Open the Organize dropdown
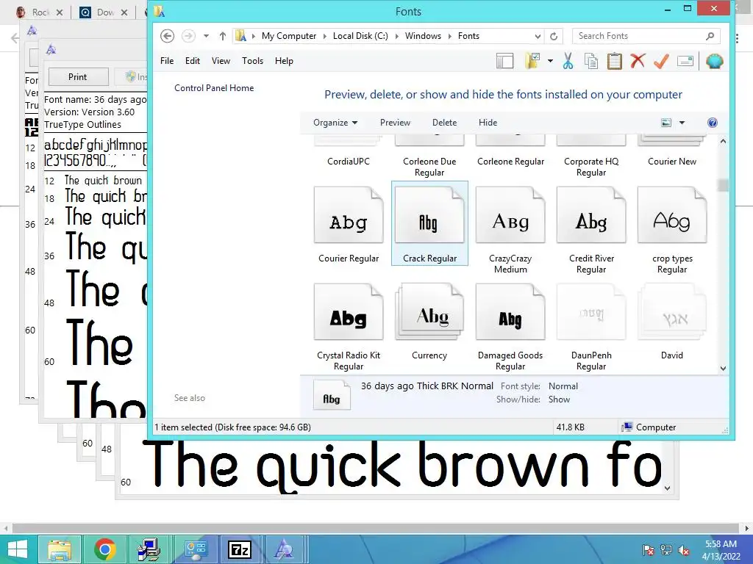The image size is (753, 564). click(335, 123)
